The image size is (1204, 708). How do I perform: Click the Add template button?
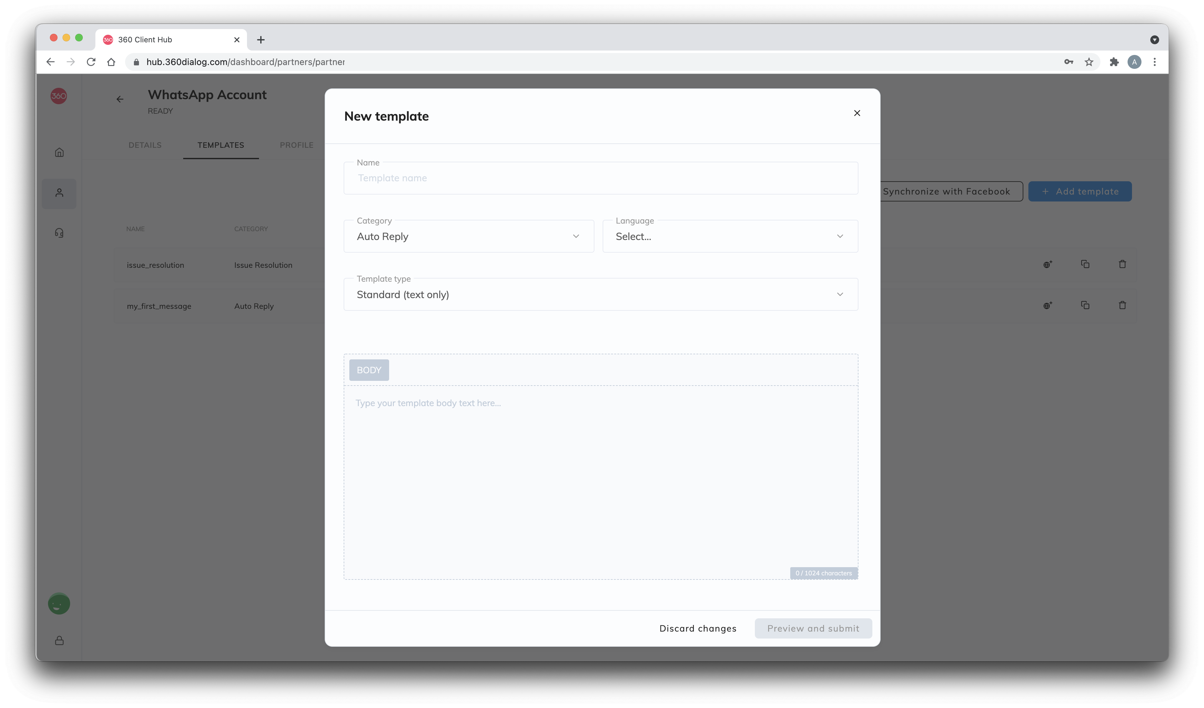[1080, 192]
